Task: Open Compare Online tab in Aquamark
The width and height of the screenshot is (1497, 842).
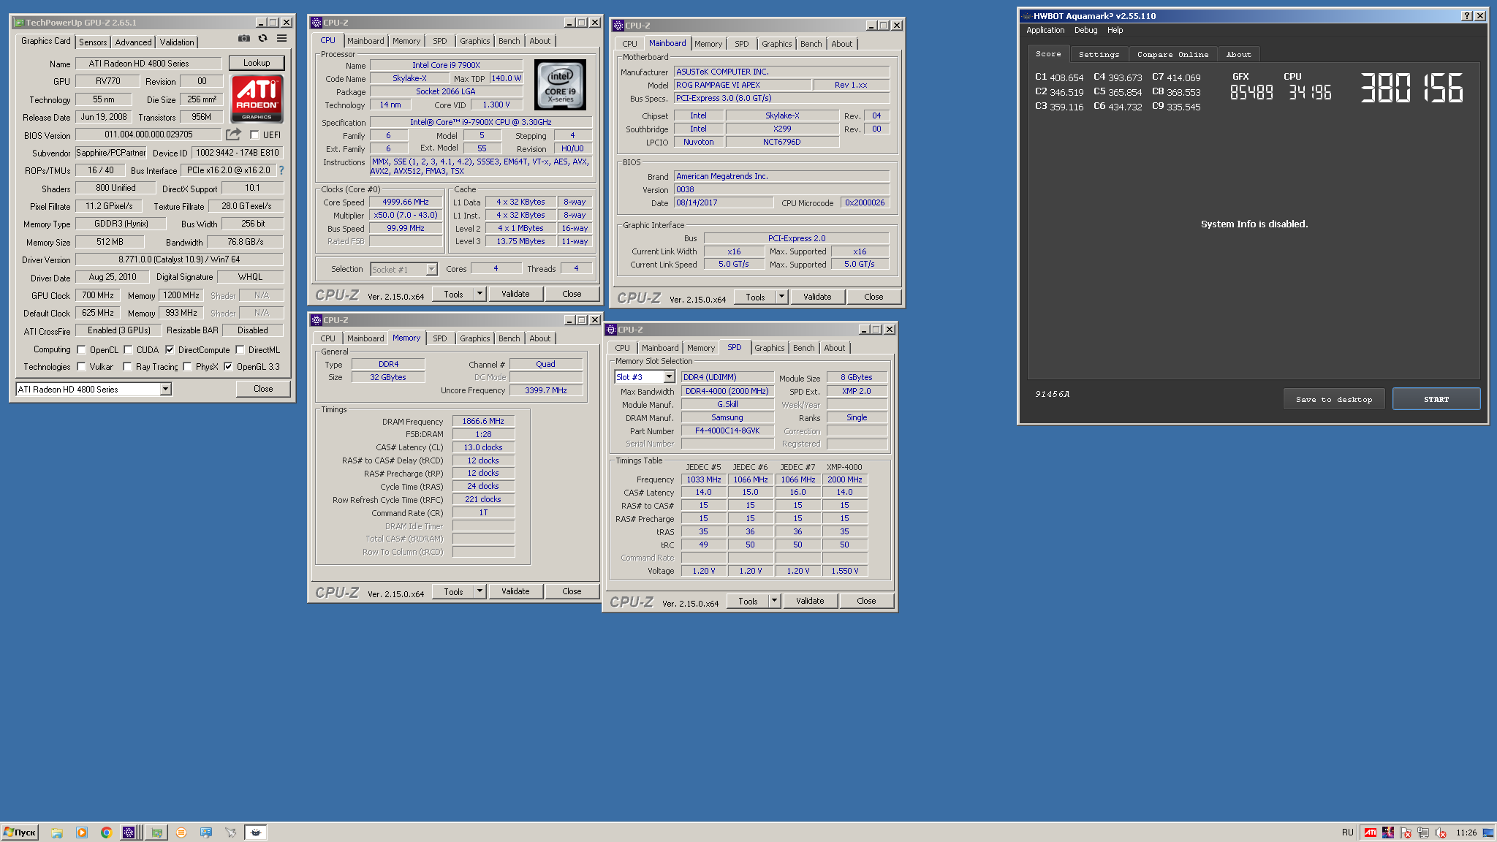Action: coord(1172,55)
